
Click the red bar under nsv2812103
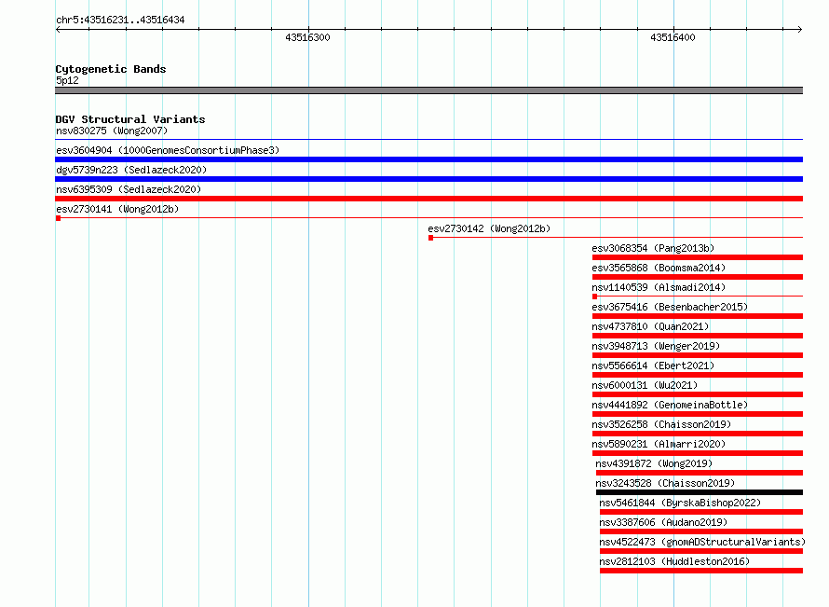click(701, 571)
